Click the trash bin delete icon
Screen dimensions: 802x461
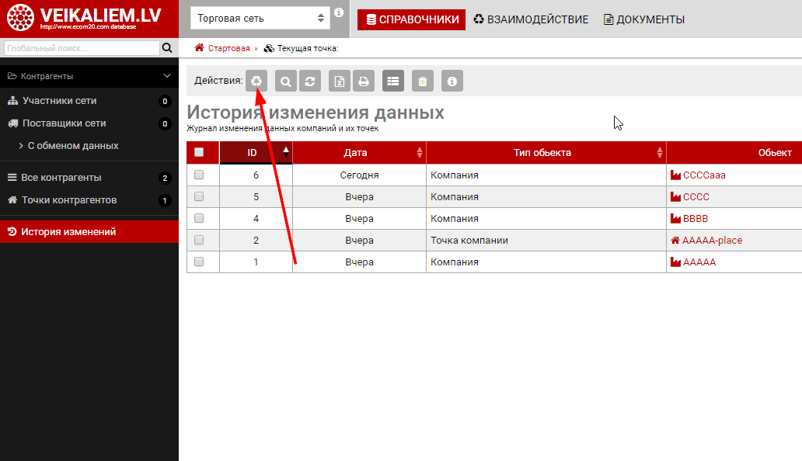pyautogui.click(x=422, y=81)
